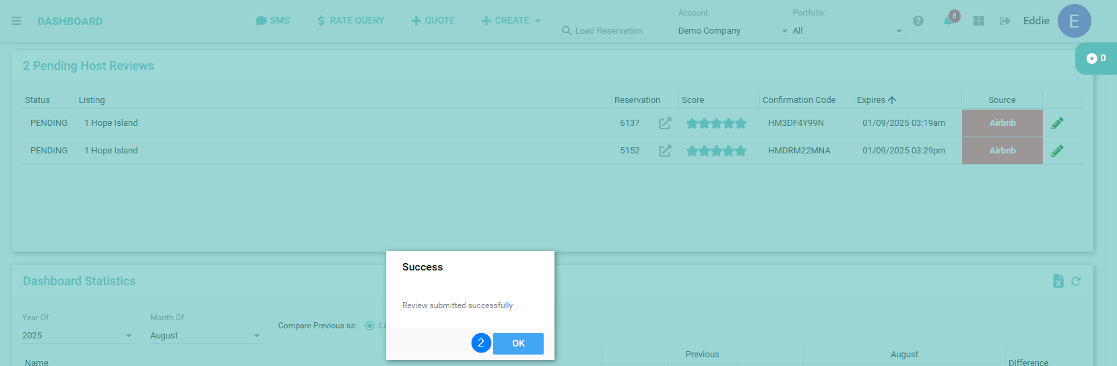Open the Portfolio dropdown
The height and width of the screenshot is (366, 1117).
(847, 31)
